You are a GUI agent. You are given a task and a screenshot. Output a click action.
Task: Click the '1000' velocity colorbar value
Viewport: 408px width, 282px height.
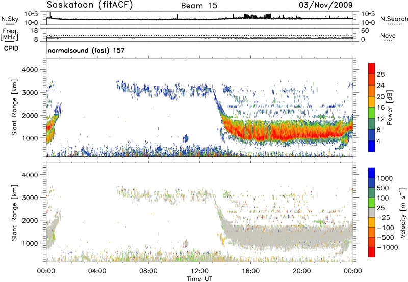[x=385, y=178]
